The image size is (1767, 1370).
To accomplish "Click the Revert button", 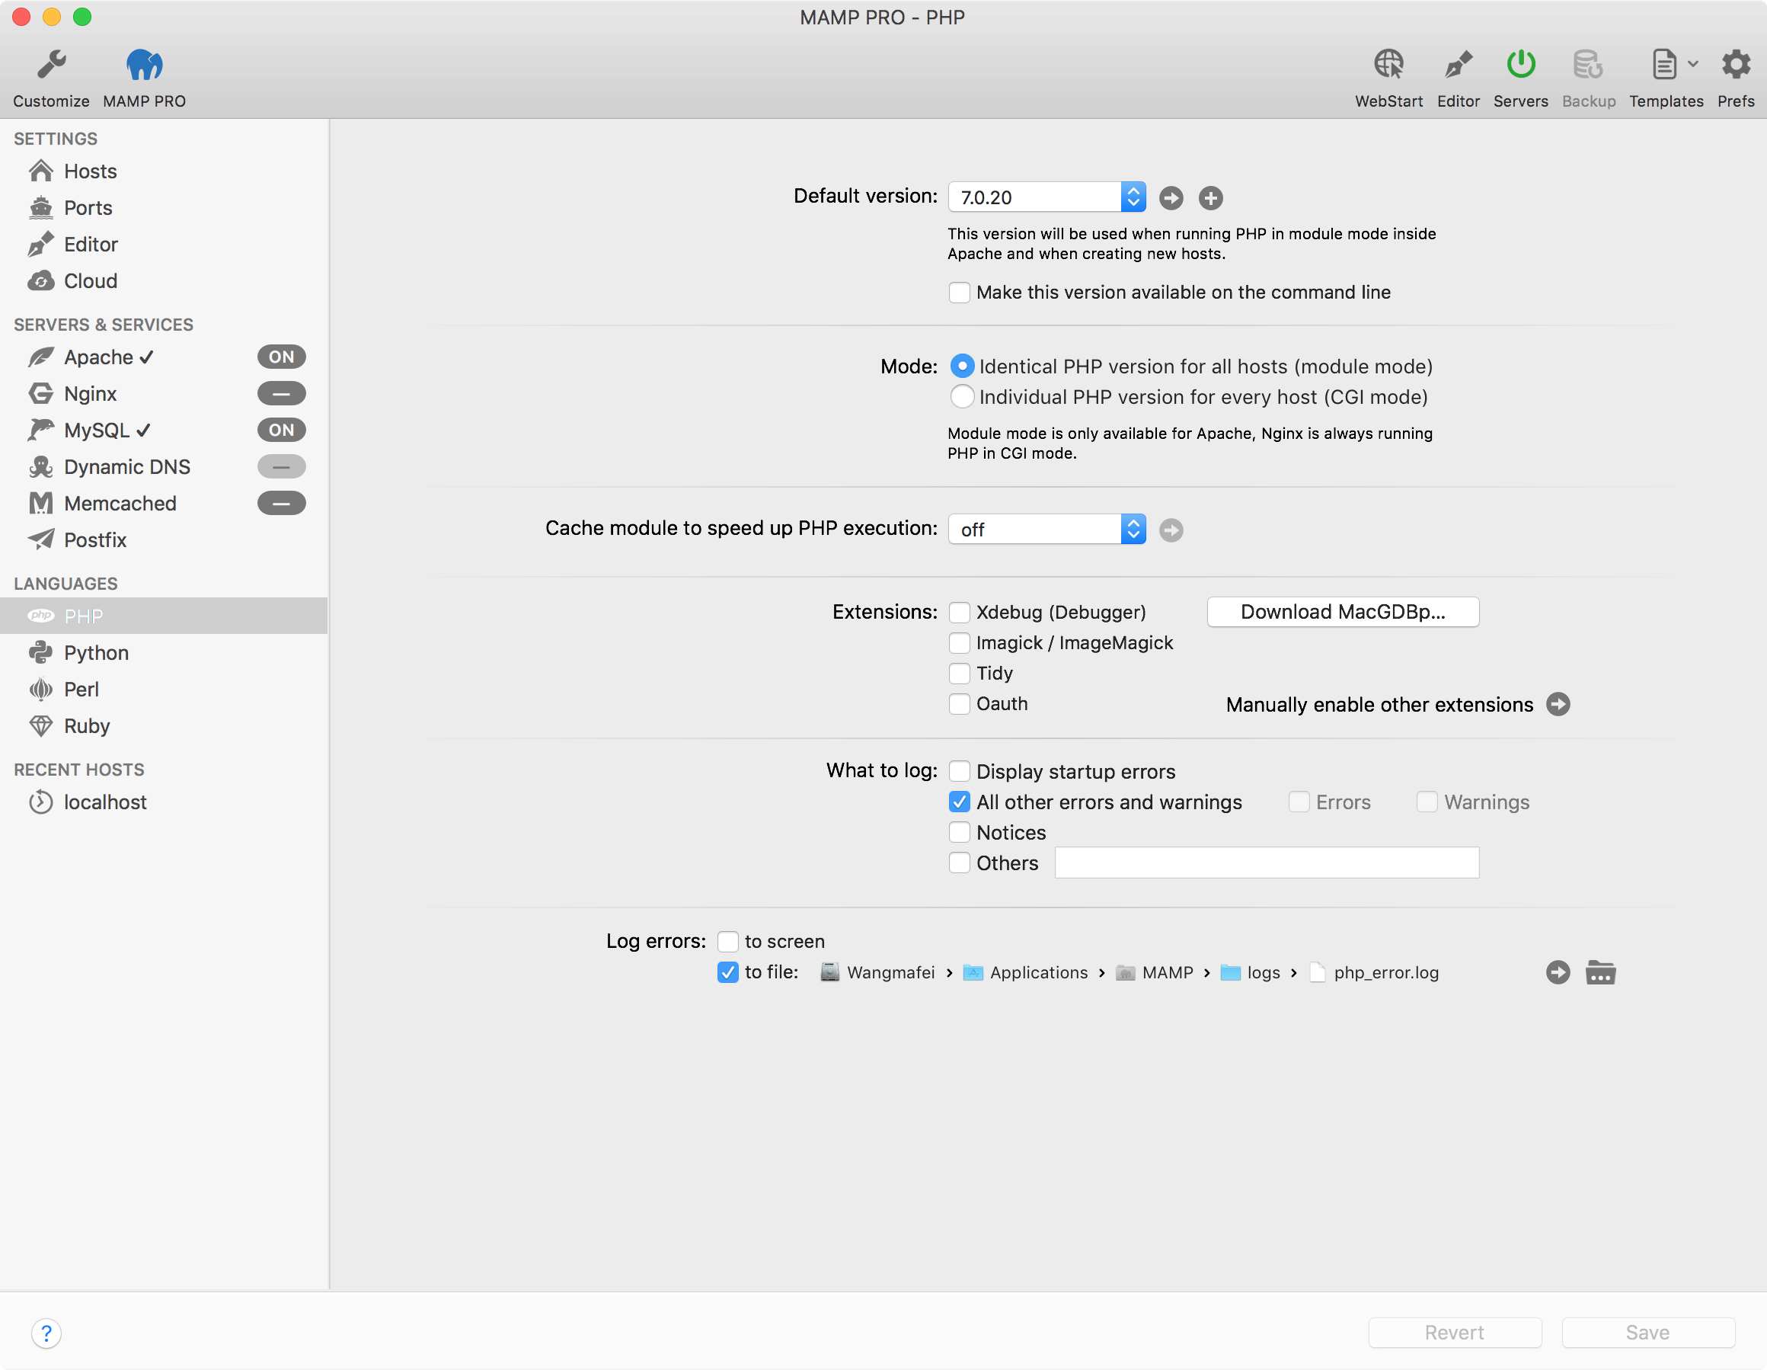I will click(1454, 1333).
